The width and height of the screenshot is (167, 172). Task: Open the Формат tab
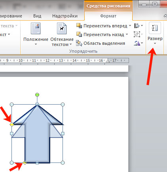[108, 16]
